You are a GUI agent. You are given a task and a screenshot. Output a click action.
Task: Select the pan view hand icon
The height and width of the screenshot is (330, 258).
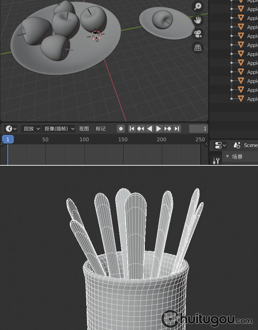[x=198, y=20]
